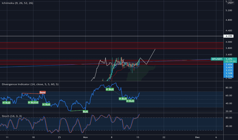This screenshot has height=140, width=238.
Task: Click 80.00 on the Stoch pane scale
Action: coord(229,118)
